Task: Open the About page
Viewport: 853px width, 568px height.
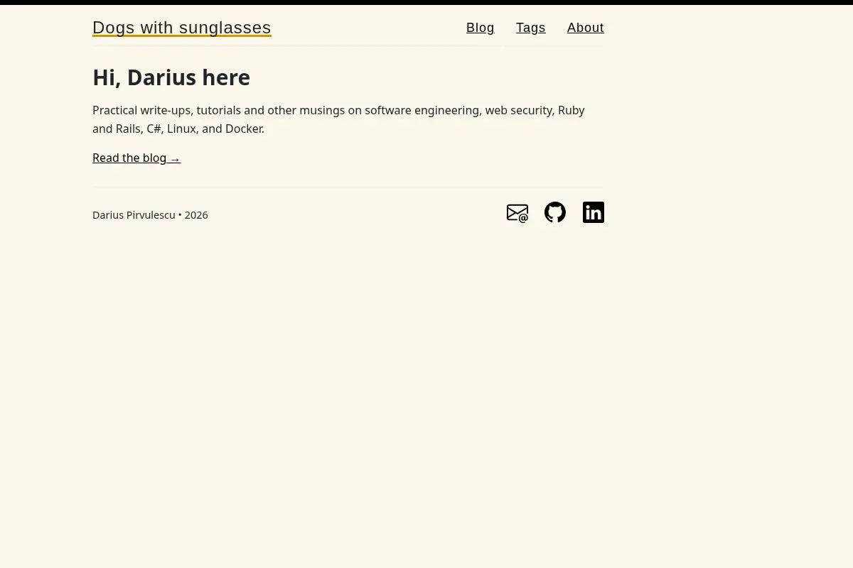Action: 586,28
